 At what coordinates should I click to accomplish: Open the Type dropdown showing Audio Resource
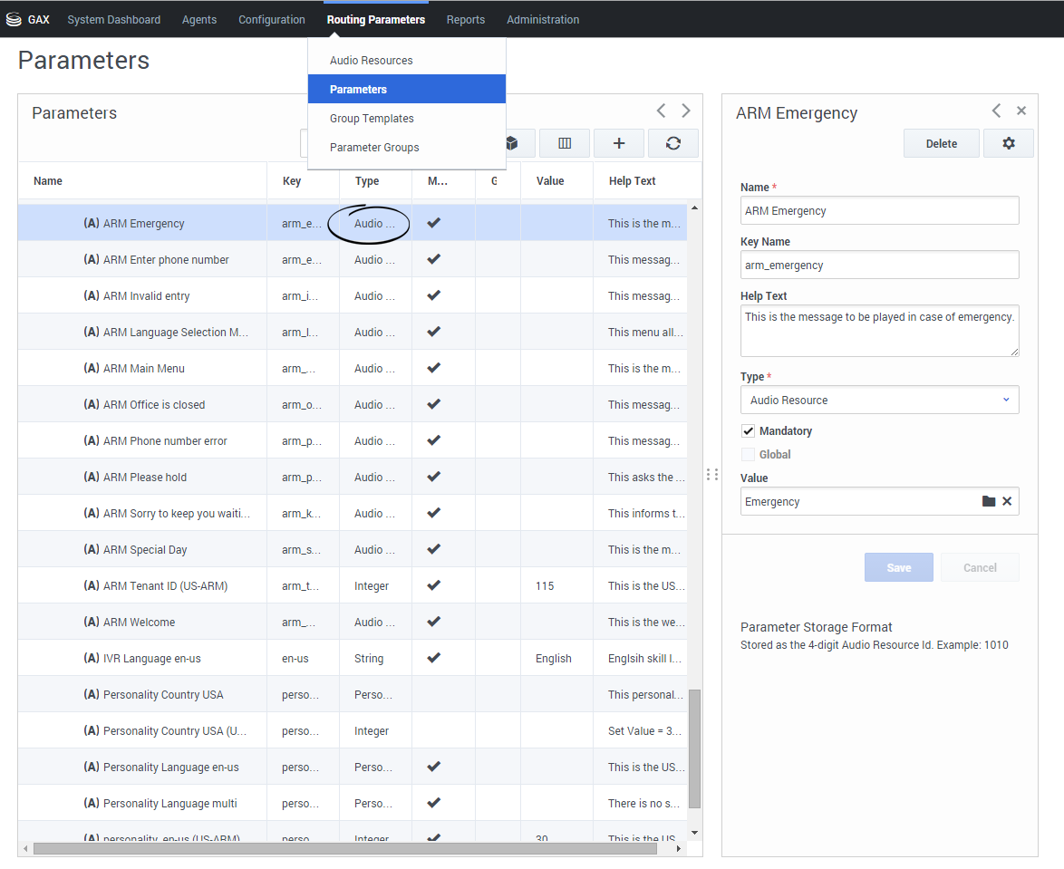pyautogui.click(x=879, y=400)
